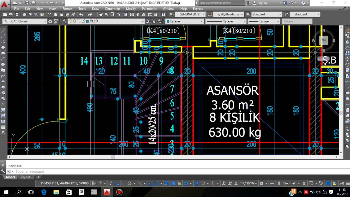Select the Multiline Text A tool
The image size is (350, 197).
(x=3, y=133)
